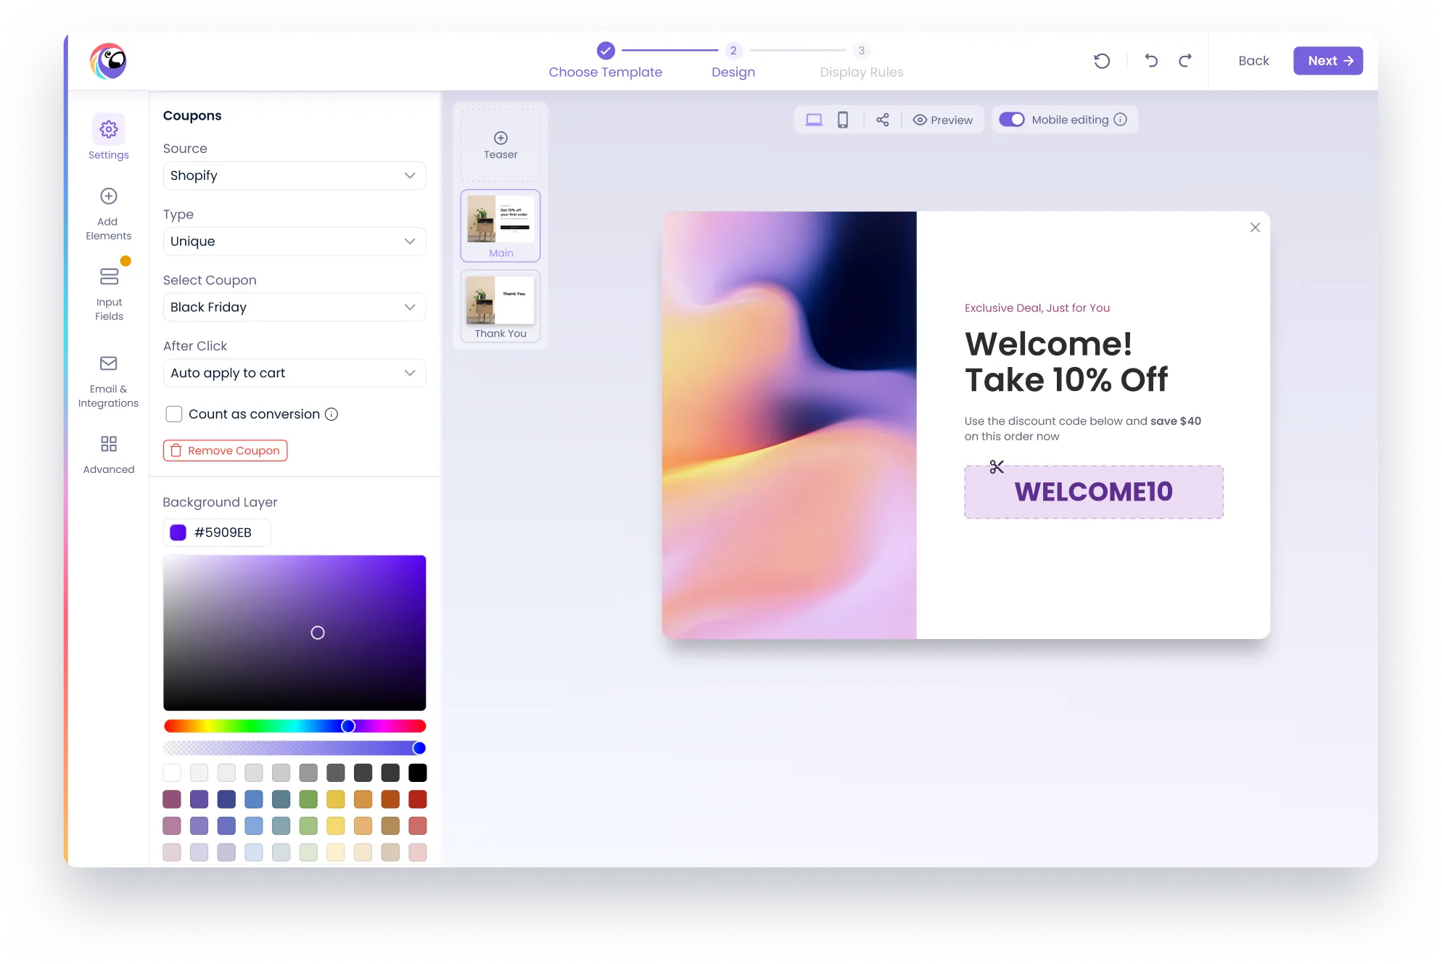
Task: Click the share icon in toolbar
Action: coord(883,120)
